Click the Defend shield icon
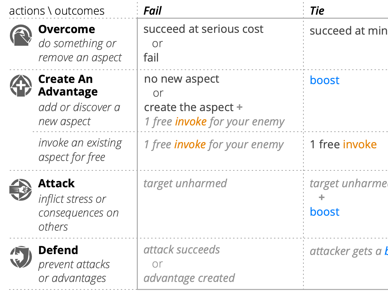 (x=21, y=257)
